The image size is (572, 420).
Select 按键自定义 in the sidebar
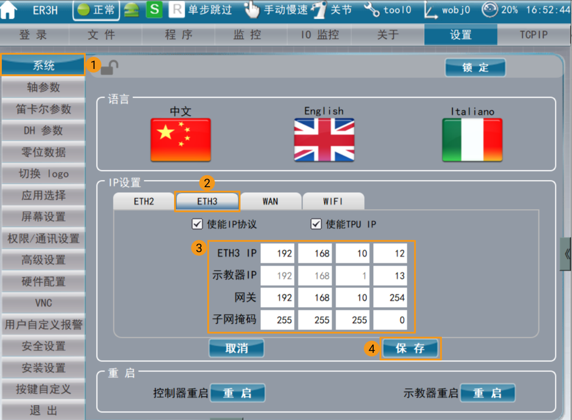43,389
